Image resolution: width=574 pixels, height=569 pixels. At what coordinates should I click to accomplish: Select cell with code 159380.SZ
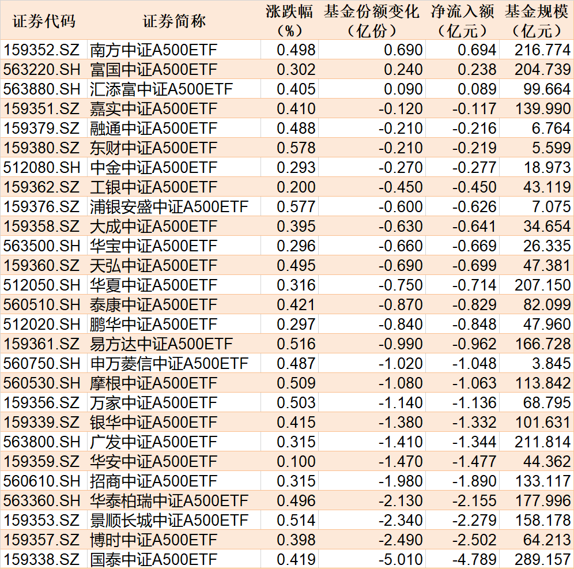tap(44, 148)
